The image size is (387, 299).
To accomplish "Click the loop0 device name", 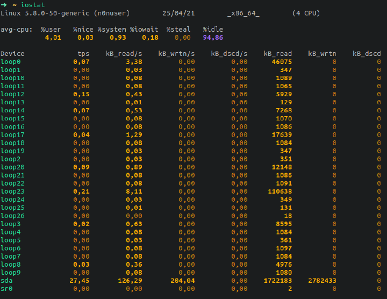I will pos(11,62).
